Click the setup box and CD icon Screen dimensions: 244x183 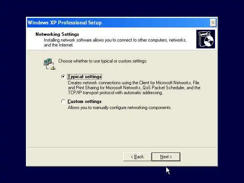coord(205,39)
